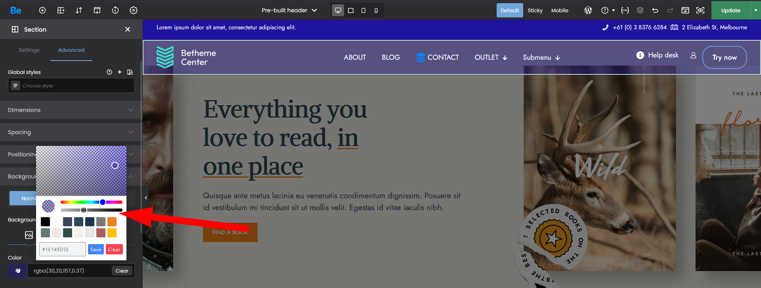761x288 pixels.
Task: Switch to the Settings tab
Action: (x=29, y=50)
